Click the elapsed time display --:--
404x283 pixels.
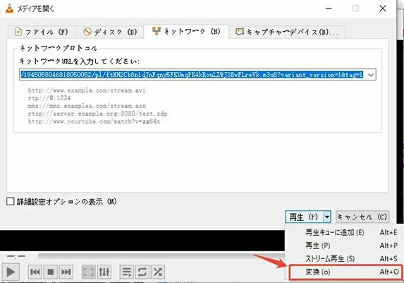(16, 256)
